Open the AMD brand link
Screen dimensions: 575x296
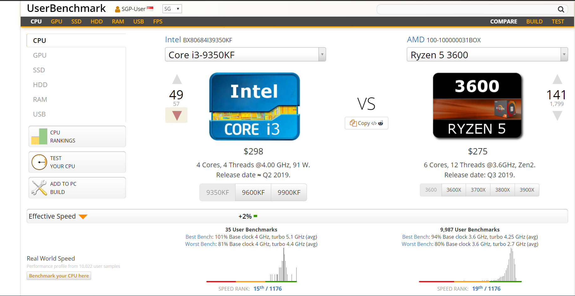click(x=416, y=40)
